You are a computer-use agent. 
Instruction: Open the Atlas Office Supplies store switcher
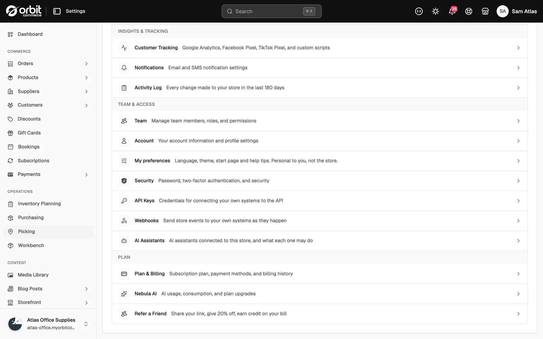click(48, 324)
